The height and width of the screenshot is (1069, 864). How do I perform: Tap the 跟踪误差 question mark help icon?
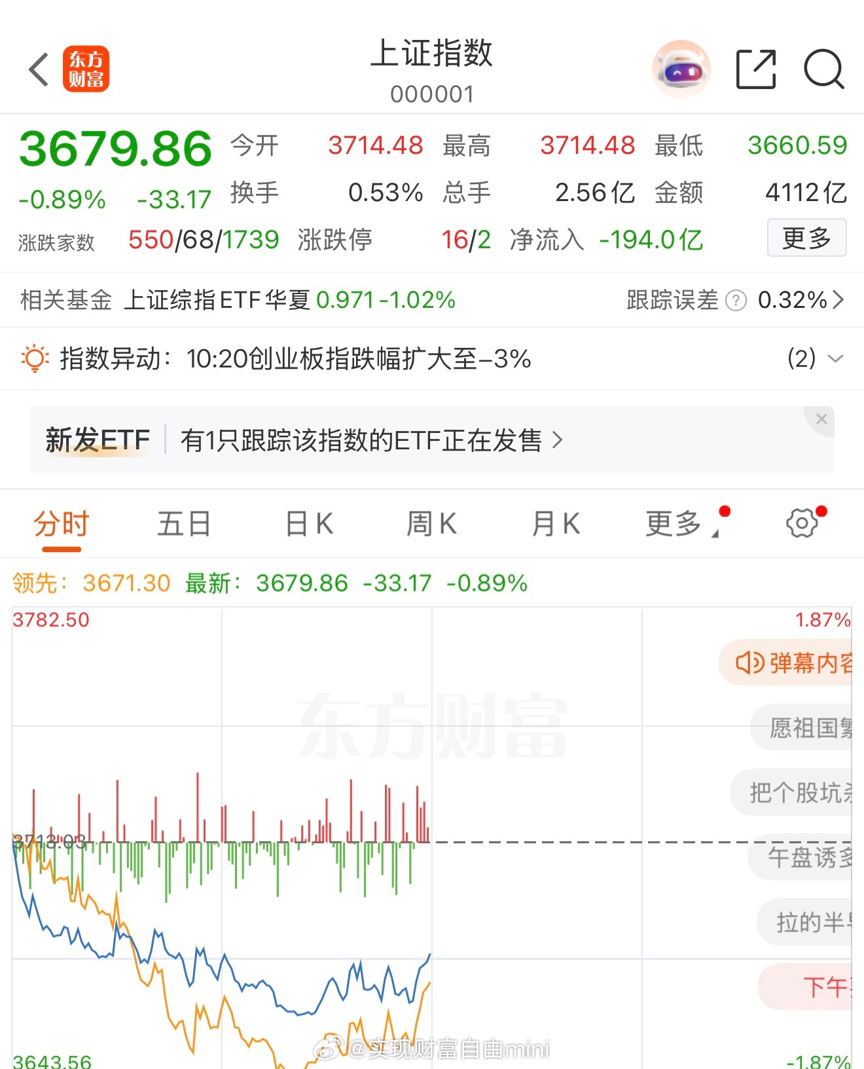pos(736,301)
